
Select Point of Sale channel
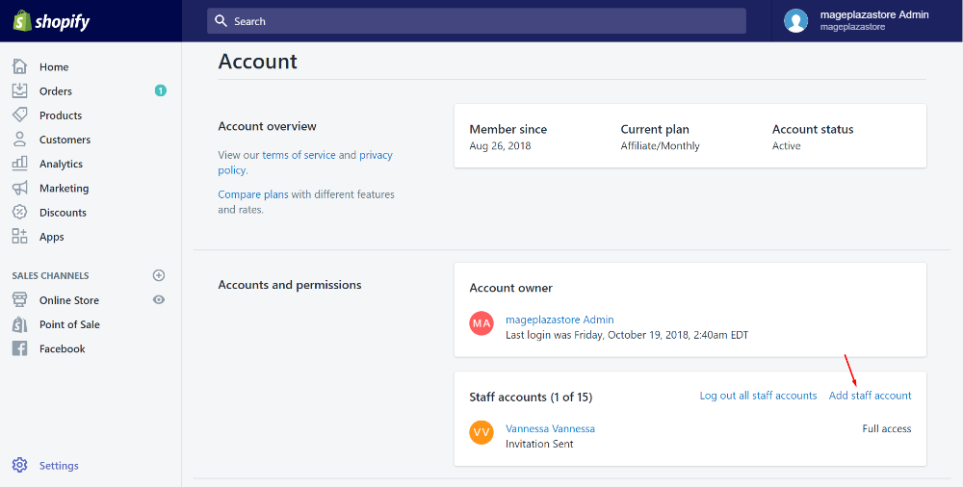pos(69,324)
